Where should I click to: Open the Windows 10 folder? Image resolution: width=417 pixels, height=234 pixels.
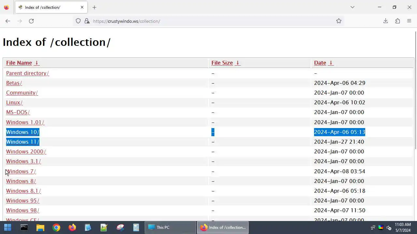23,132
